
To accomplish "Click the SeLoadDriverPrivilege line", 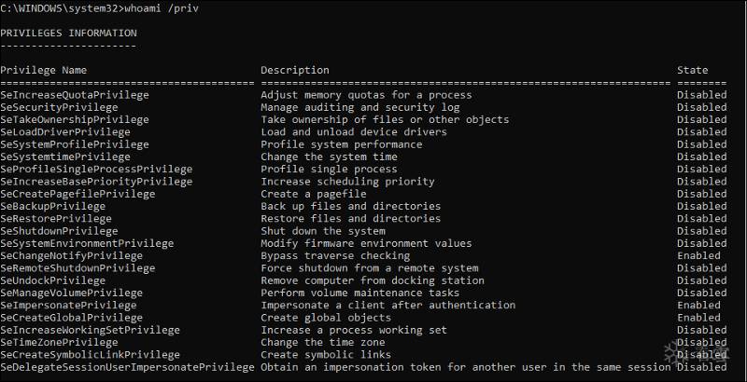I will click(65, 132).
